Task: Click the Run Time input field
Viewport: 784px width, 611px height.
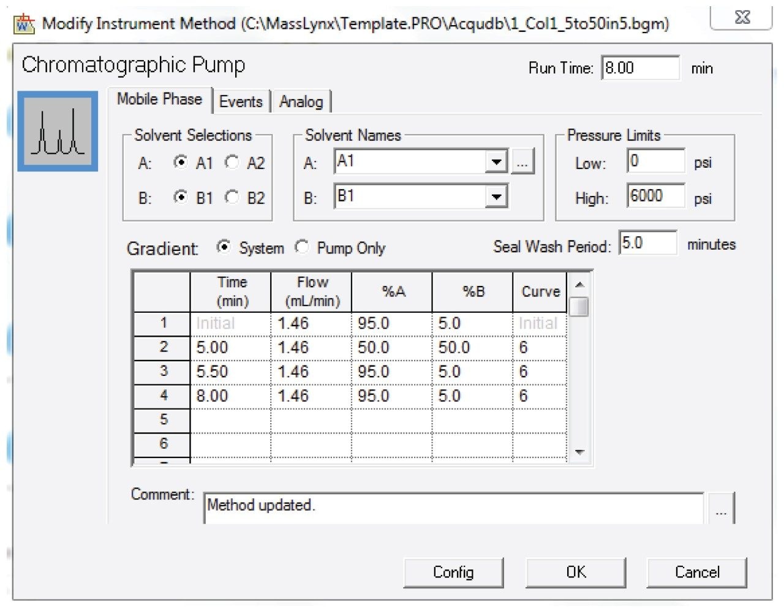Action: coord(640,68)
